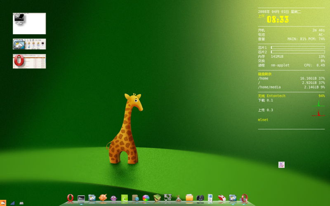Select the Opera browser window thumbnail
The width and height of the screenshot is (330, 206).
(x=29, y=61)
